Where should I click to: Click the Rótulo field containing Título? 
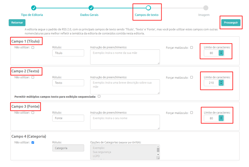(x=68, y=53)
